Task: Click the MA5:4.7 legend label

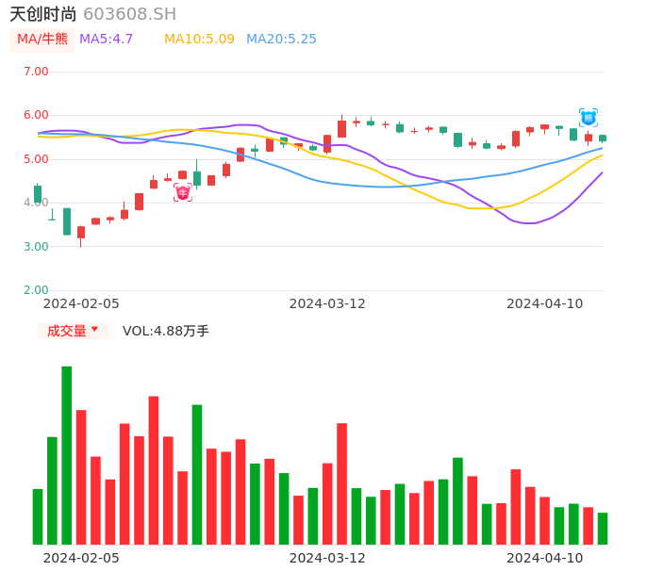Action: [x=106, y=40]
